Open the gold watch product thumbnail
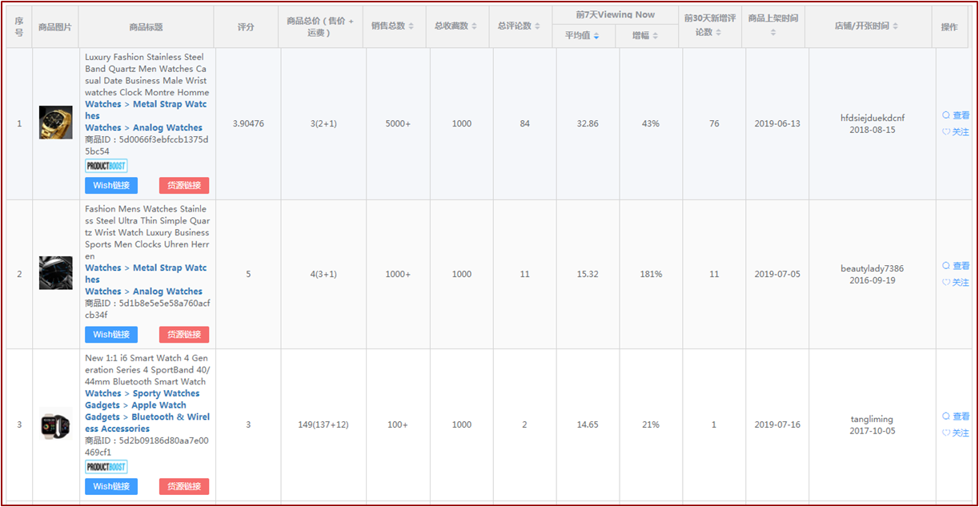This screenshot has width=979, height=507. point(55,123)
